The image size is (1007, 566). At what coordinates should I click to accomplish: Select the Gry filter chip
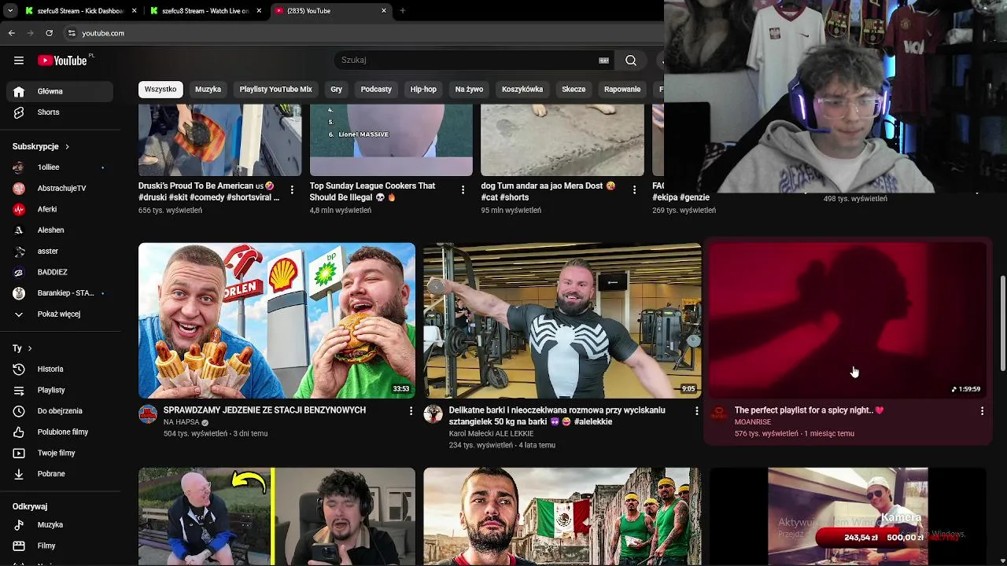[336, 90]
